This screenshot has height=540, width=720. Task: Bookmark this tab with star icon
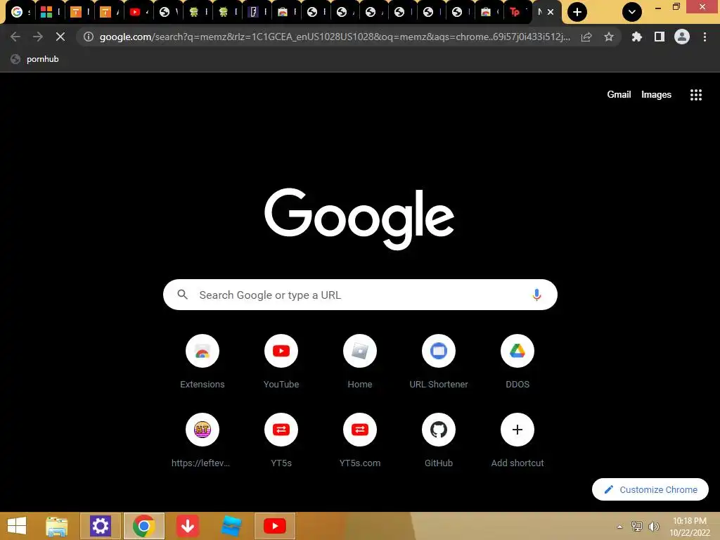tap(609, 37)
